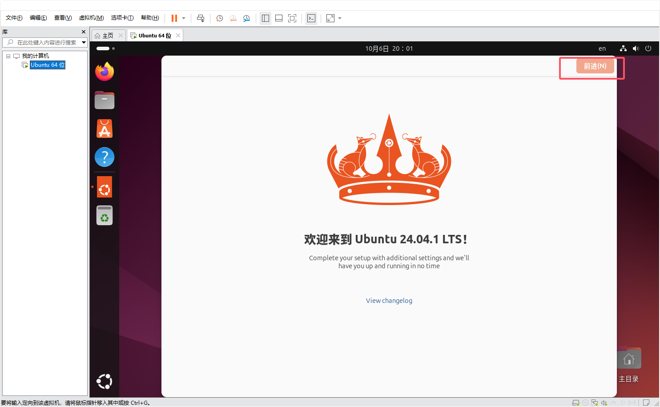
Task: Open the message log status bar icon
Action: (646, 403)
